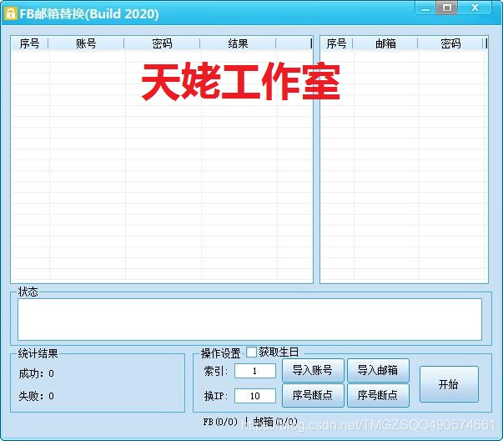Select the 成功: 0 statistic text
This screenshot has width=503, height=441.
tap(36, 373)
